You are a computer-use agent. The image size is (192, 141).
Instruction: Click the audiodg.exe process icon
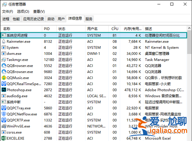click(4, 96)
